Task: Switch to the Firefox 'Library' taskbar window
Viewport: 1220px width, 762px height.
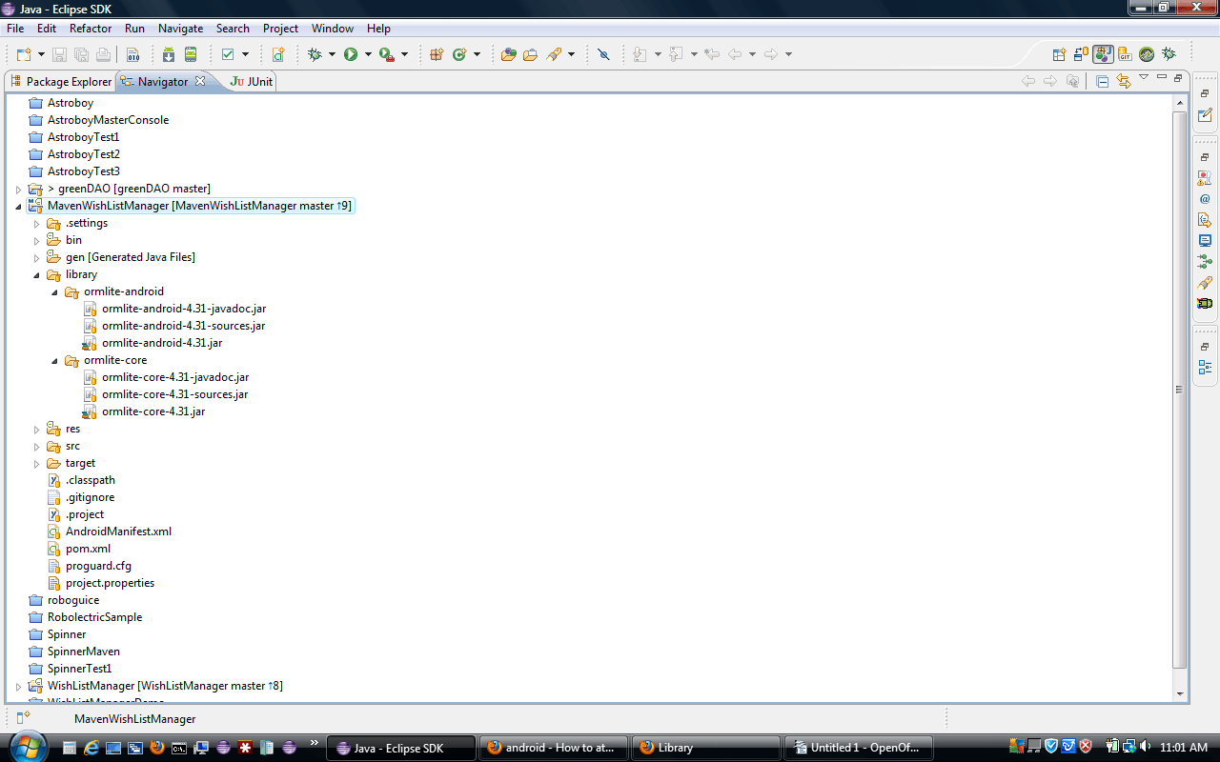Action: 704,748
